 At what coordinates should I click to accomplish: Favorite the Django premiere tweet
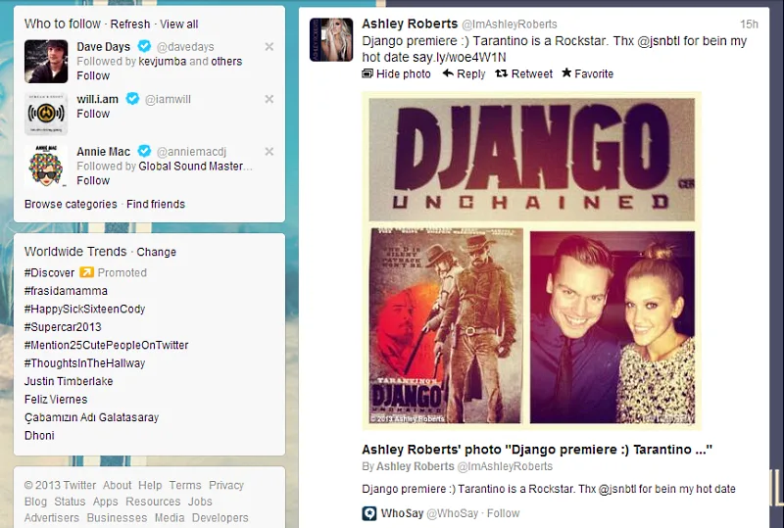point(587,73)
